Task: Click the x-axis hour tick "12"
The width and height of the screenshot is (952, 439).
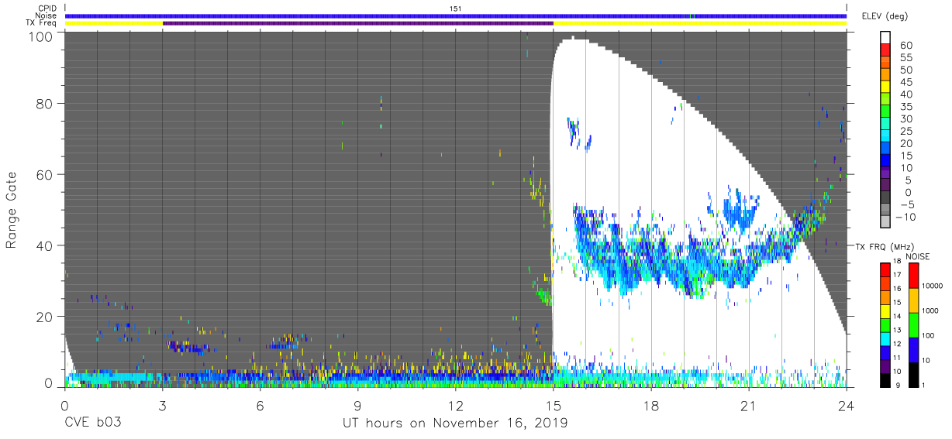Action: tap(456, 406)
